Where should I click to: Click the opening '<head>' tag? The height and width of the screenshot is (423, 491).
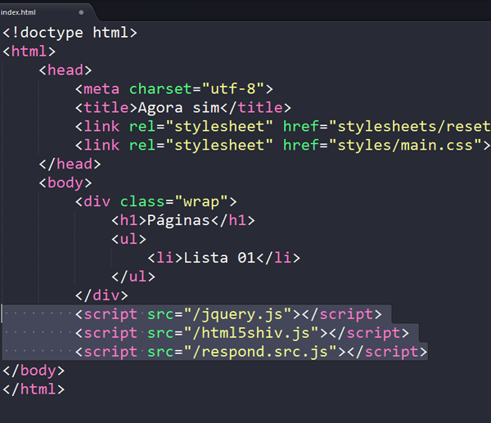click(65, 70)
